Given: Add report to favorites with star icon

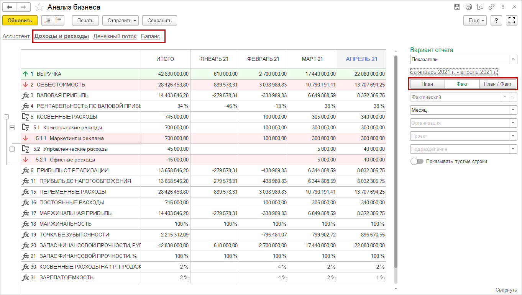Looking at the screenshot, I should (39, 7).
